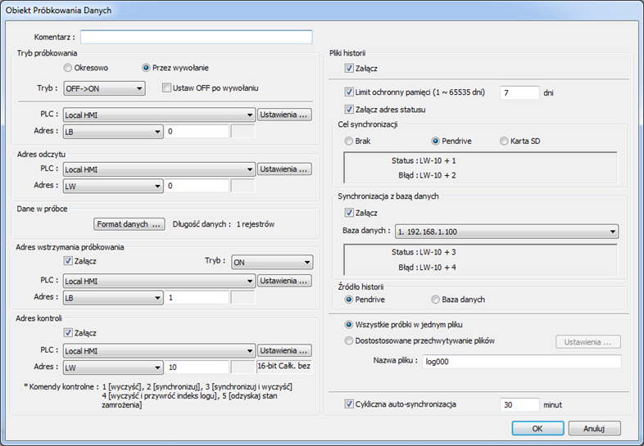The width and height of the screenshot is (644, 446).
Task: Click address value field in Tryb próbkowania
Action: point(197,131)
